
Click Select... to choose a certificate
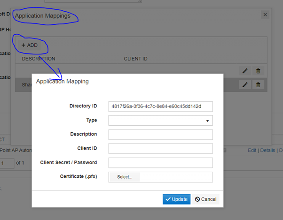click(125, 177)
